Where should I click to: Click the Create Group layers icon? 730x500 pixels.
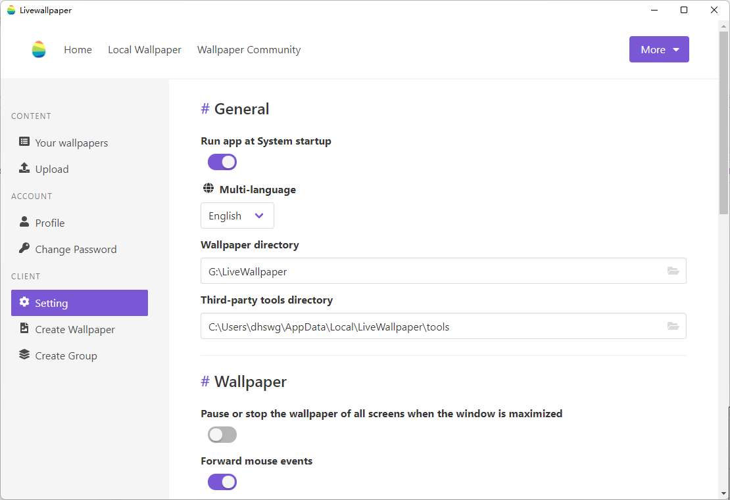pyautogui.click(x=24, y=355)
